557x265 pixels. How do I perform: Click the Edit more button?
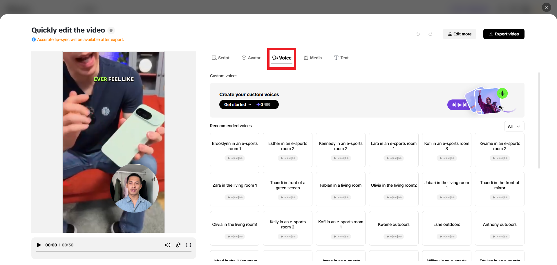(x=460, y=34)
